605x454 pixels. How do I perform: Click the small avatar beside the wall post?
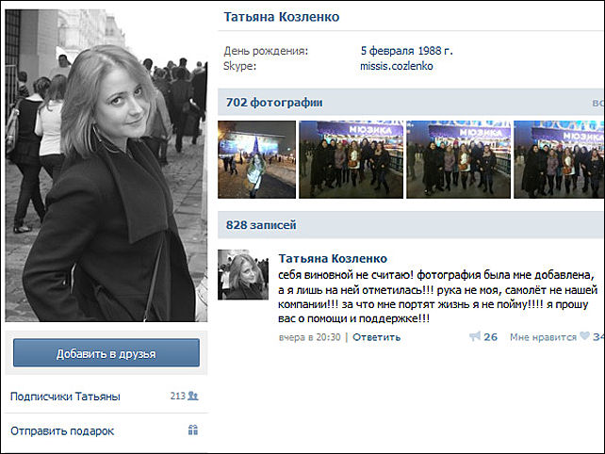245,275
